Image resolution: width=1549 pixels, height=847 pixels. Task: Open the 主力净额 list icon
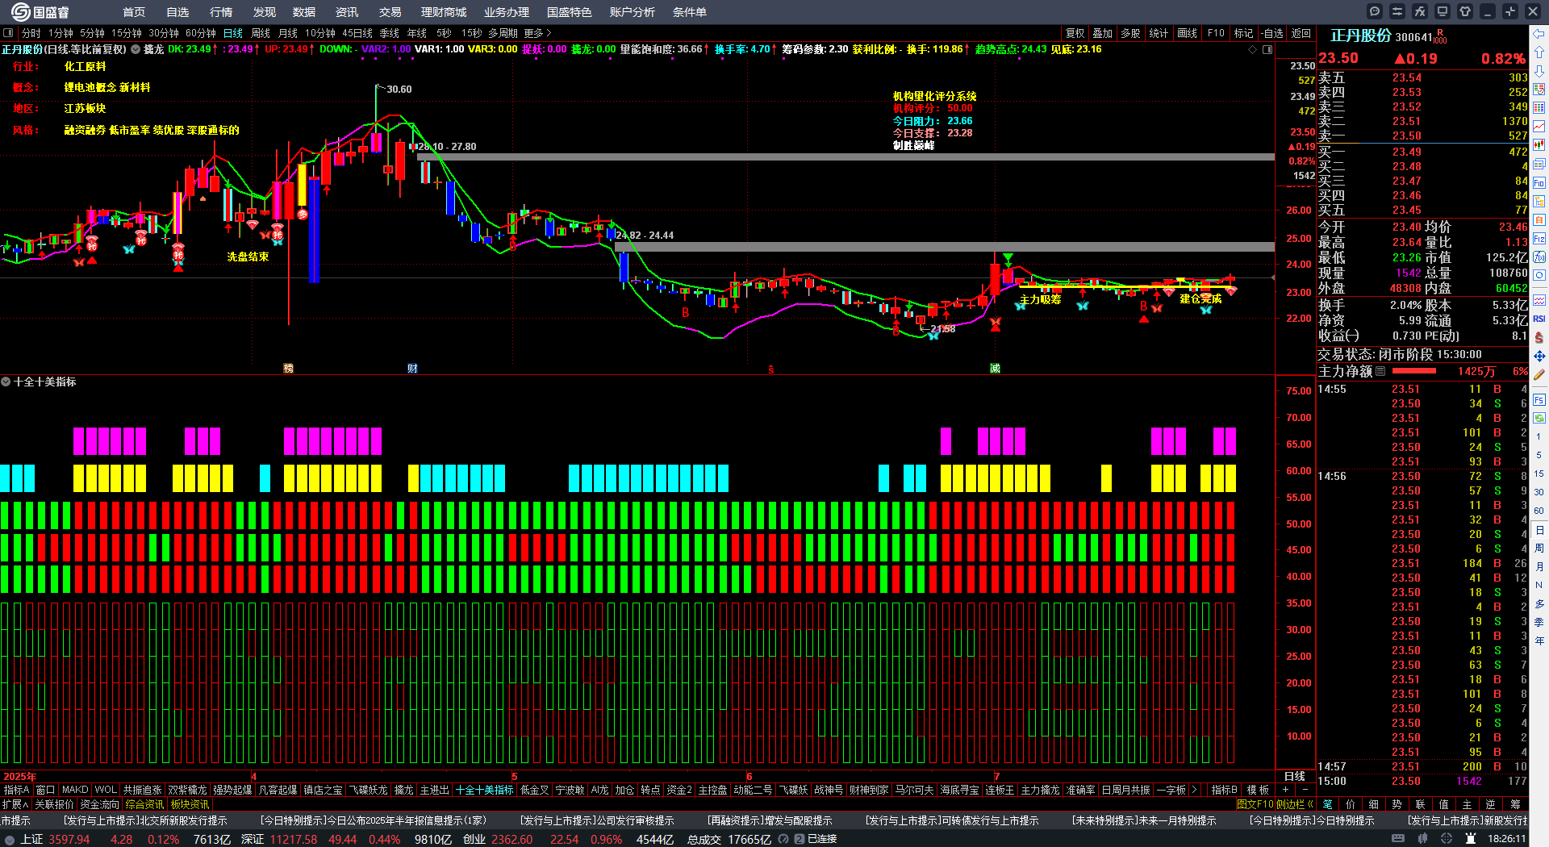coord(1380,371)
